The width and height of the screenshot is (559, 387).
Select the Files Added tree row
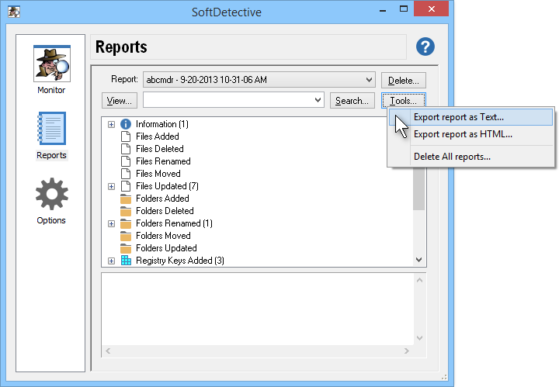coord(157,136)
